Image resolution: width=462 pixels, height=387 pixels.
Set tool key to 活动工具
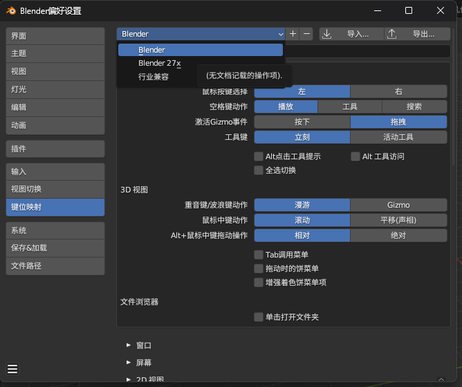click(x=398, y=137)
